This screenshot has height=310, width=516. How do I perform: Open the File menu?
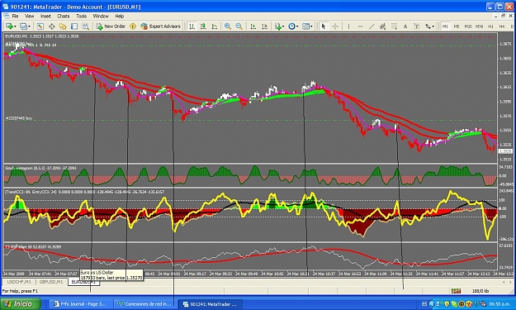point(15,17)
